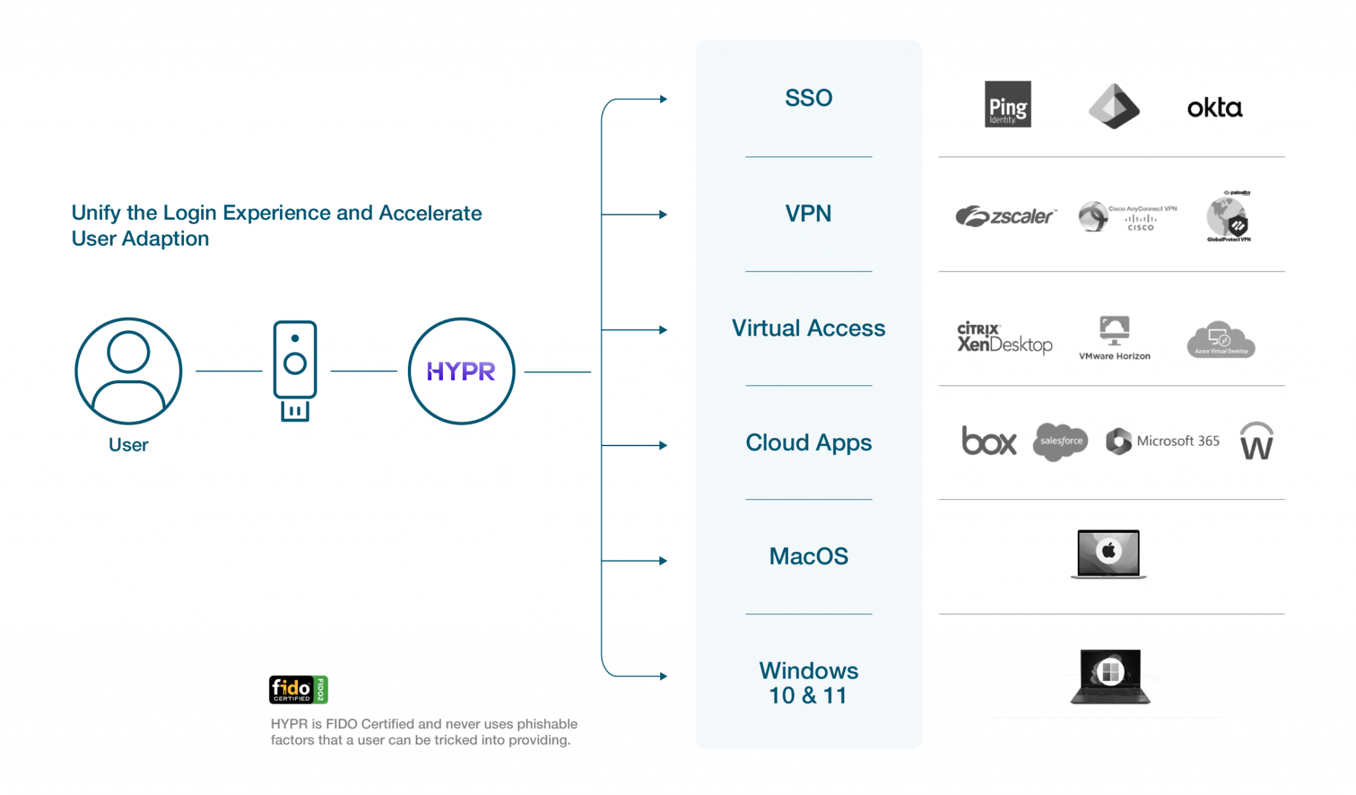The image size is (1356, 795).
Task: Click the HYPR circle logo
Action: pos(461,371)
